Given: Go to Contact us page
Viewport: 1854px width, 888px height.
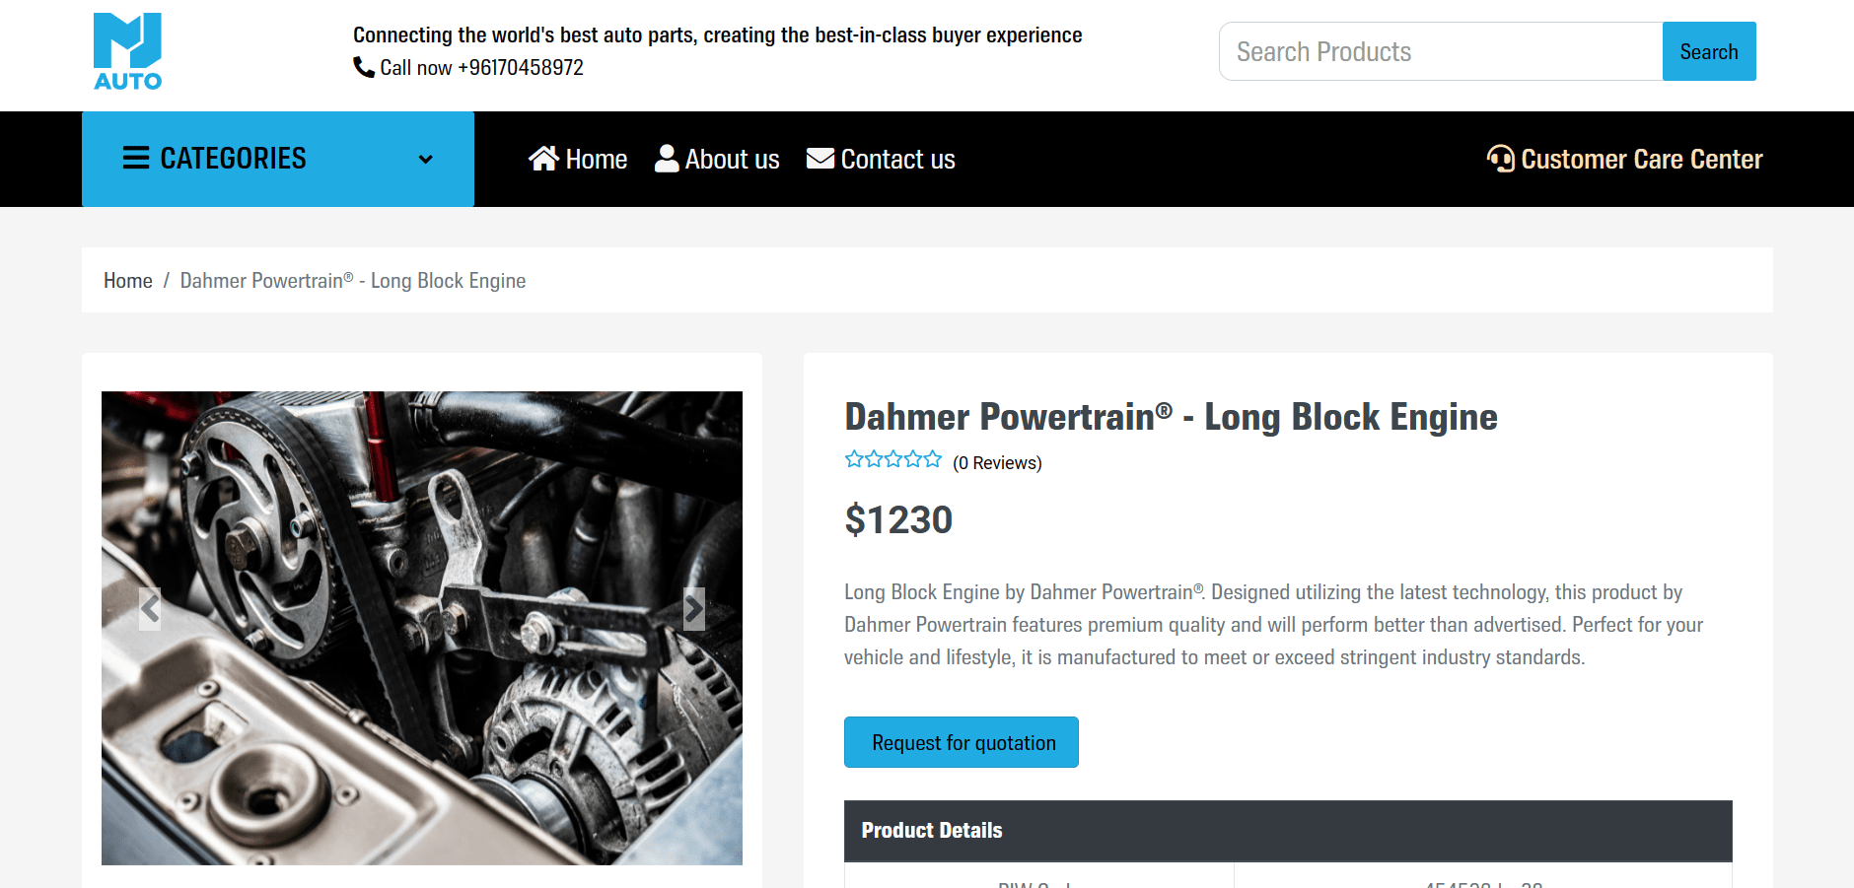Looking at the screenshot, I should 897,160.
